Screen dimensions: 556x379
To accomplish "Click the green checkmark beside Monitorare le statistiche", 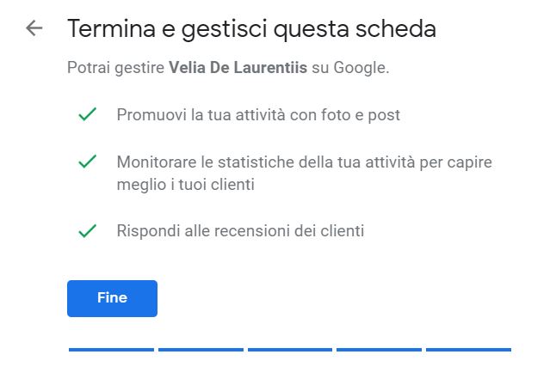I will coord(87,162).
